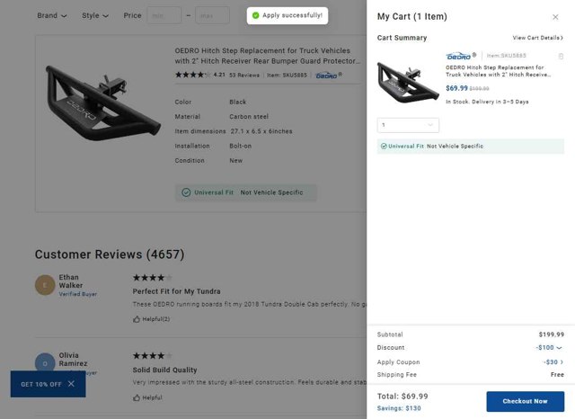Click the Perfect Fit for My Tundra heading
This screenshot has height=419, width=575.
(176, 291)
